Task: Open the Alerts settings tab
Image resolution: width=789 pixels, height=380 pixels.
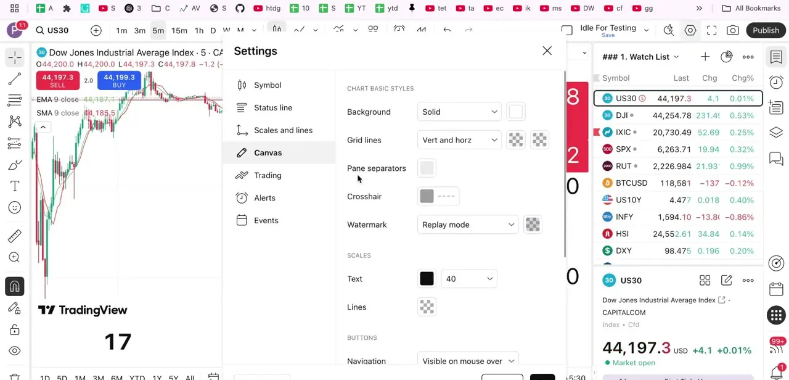Action: (x=279, y=198)
